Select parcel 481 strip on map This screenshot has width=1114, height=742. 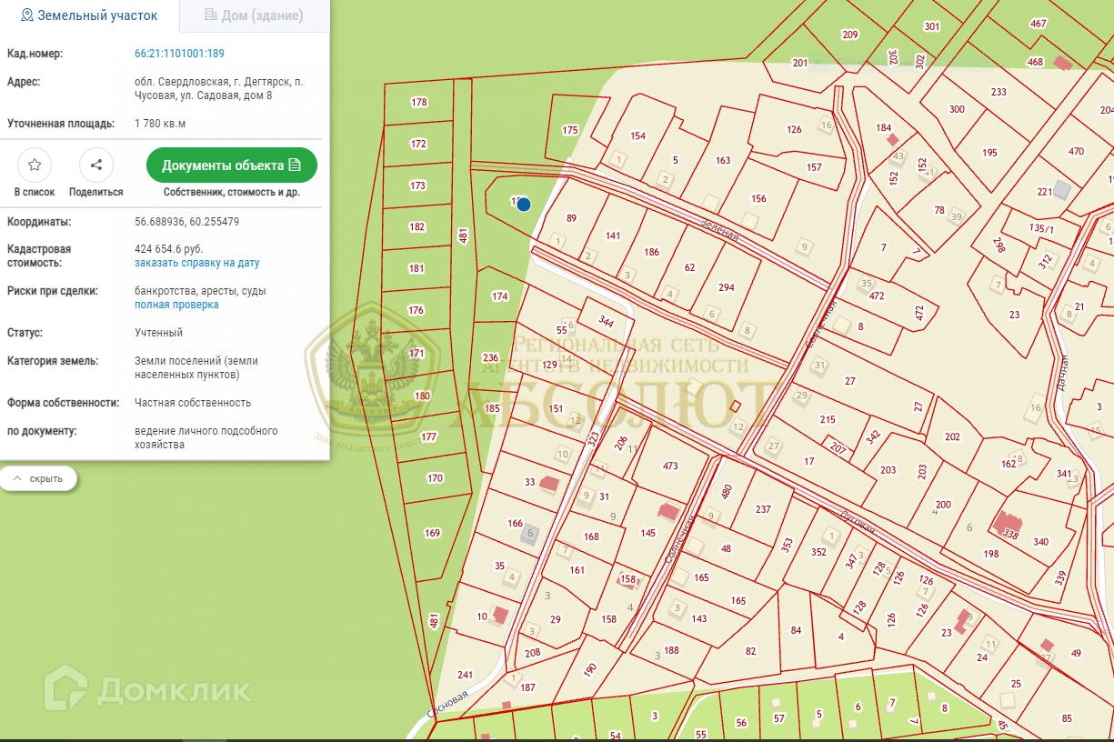coord(464,236)
